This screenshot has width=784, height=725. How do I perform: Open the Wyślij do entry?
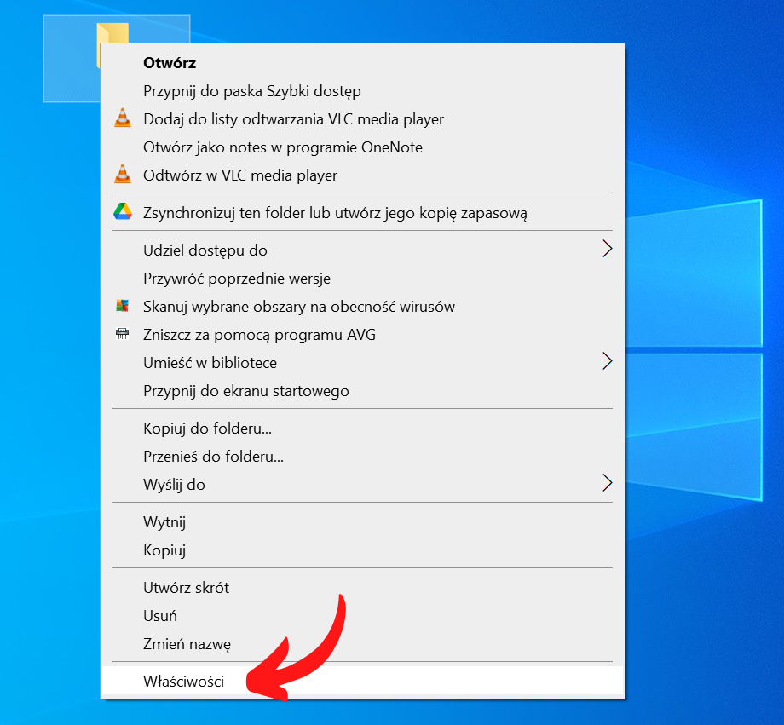[x=363, y=485]
